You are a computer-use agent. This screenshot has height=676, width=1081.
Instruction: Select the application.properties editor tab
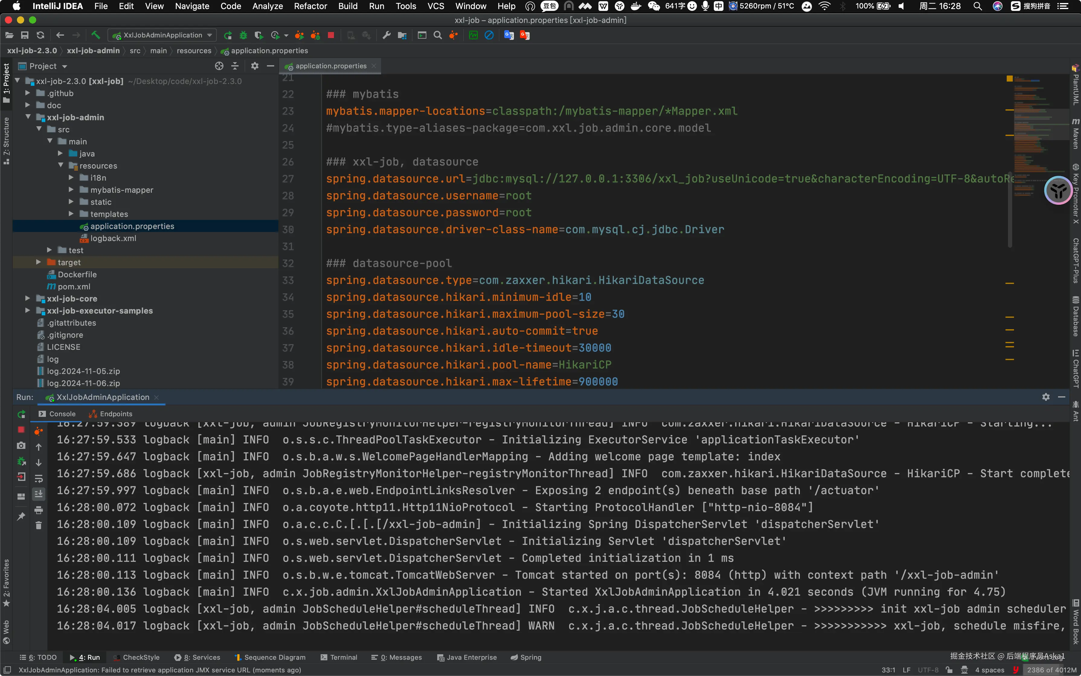pyautogui.click(x=331, y=66)
